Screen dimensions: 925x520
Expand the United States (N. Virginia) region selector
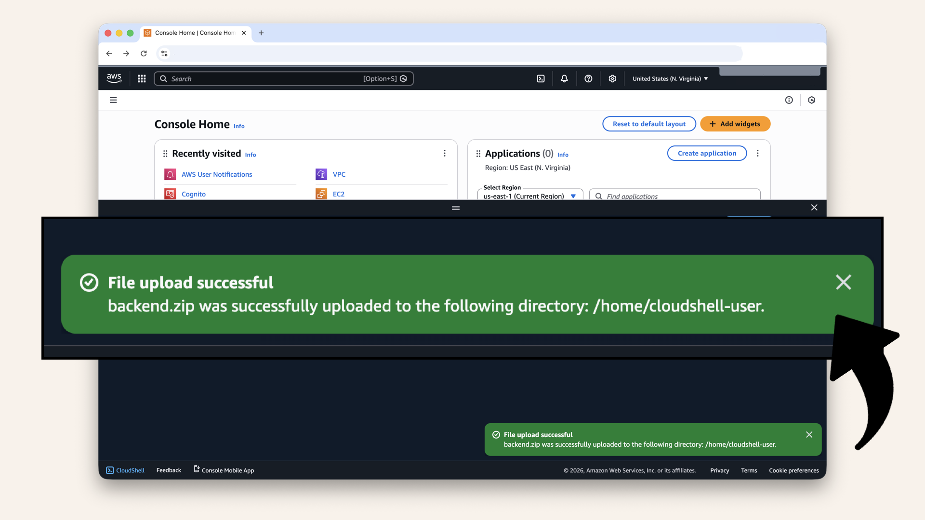tap(670, 78)
